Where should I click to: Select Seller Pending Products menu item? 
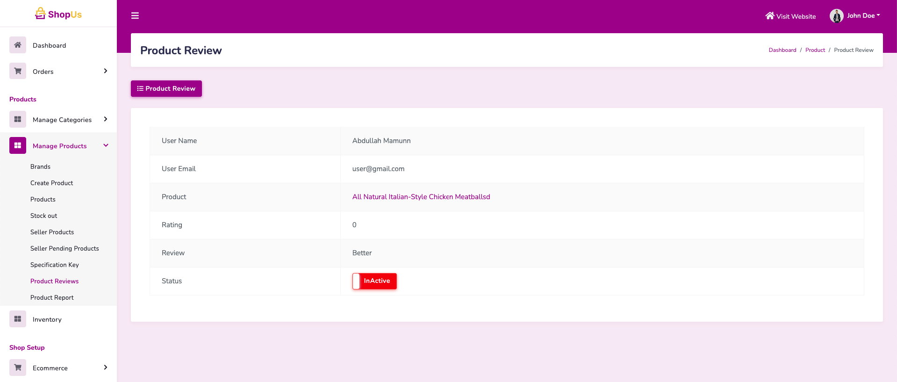[65, 248]
